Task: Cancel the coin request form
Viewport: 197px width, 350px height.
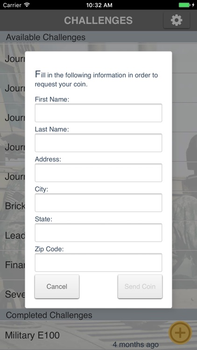Action: point(57,287)
